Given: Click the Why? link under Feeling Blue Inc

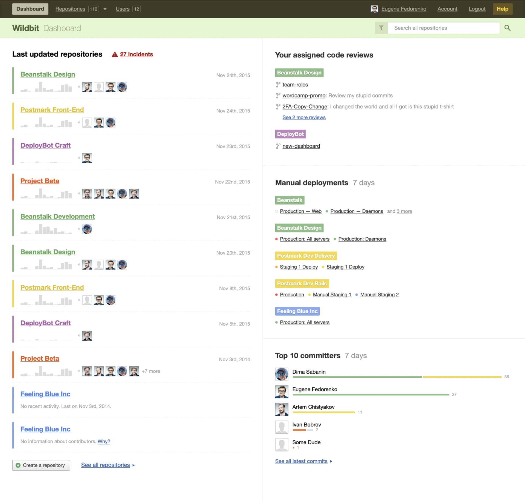Looking at the screenshot, I should coord(104,442).
